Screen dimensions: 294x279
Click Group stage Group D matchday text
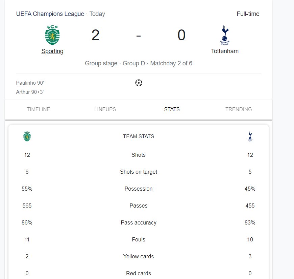(139, 63)
